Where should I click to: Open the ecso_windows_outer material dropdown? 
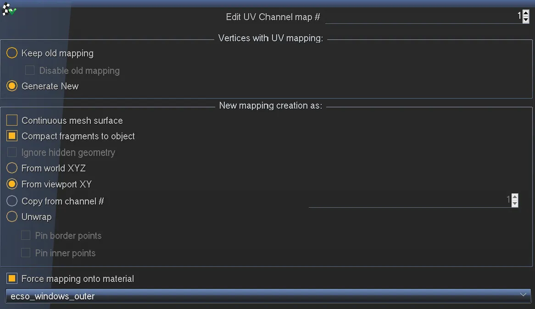(x=268, y=296)
